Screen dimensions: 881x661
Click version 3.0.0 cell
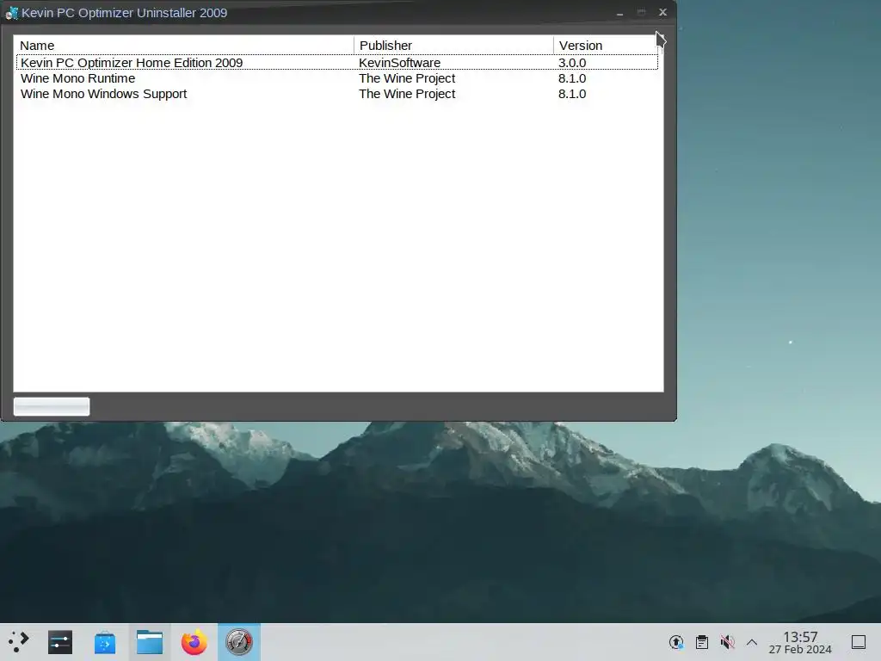pos(572,62)
